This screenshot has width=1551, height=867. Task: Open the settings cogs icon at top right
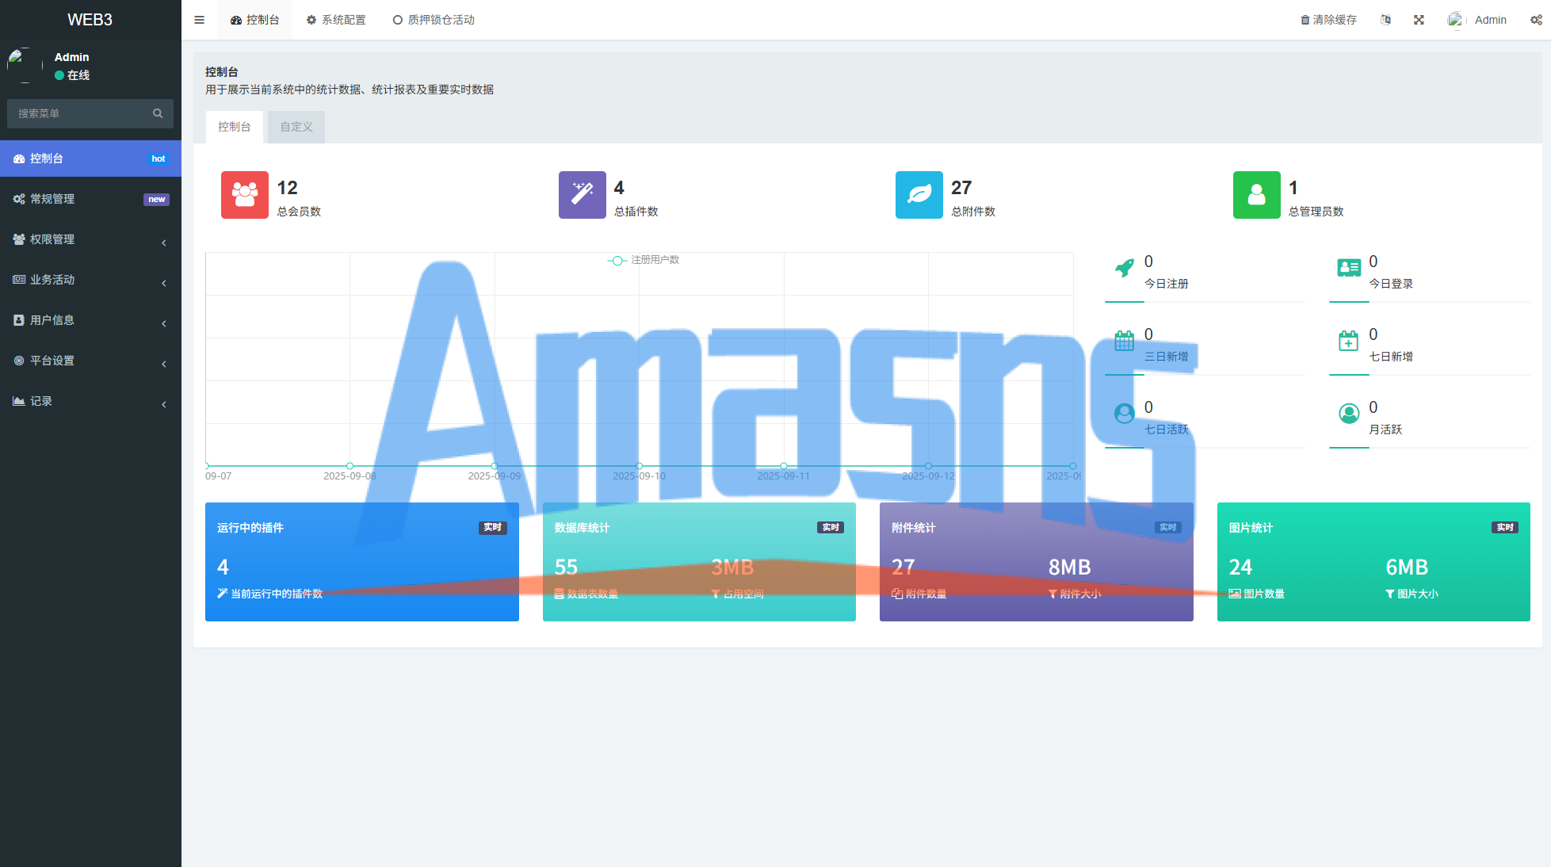1536,20
